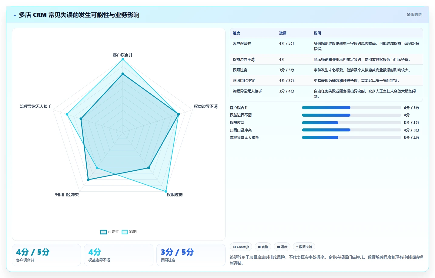
Task: Click the 归因口径冲突 radar axis label
Action: tap(67, 195)
